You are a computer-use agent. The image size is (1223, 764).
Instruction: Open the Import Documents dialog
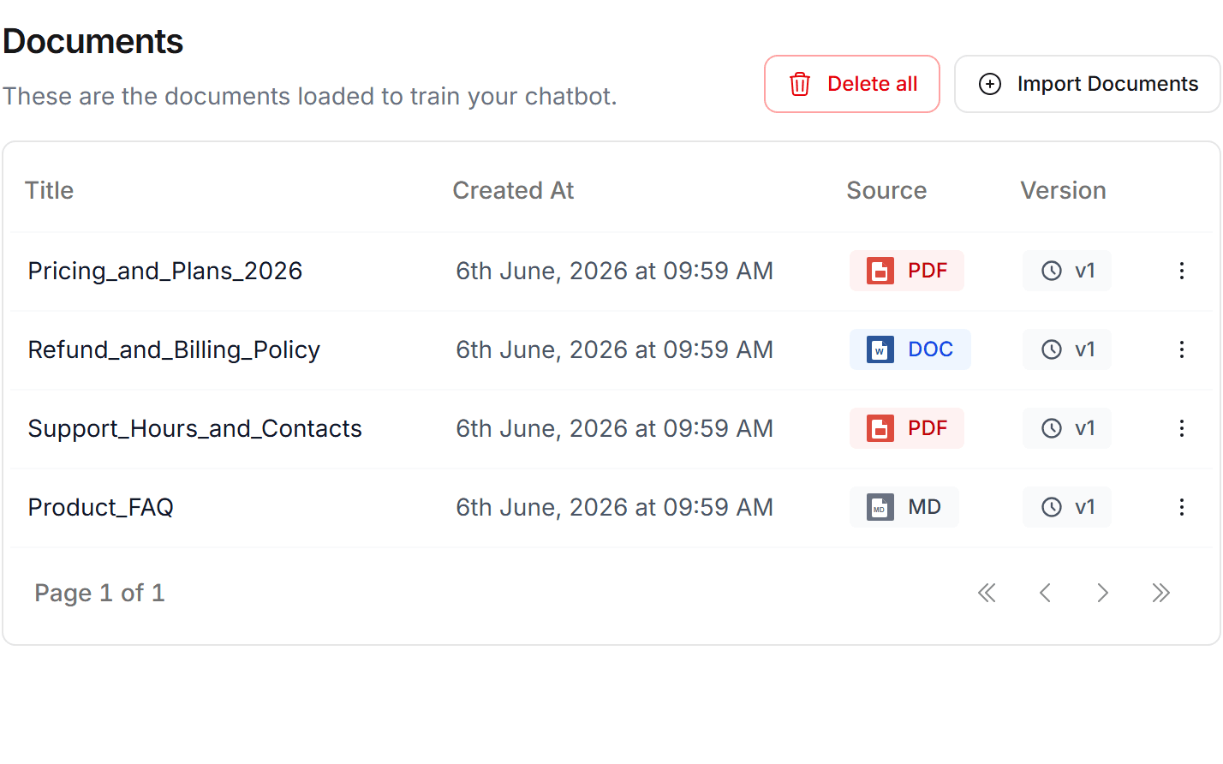(x=1088, y=84)
